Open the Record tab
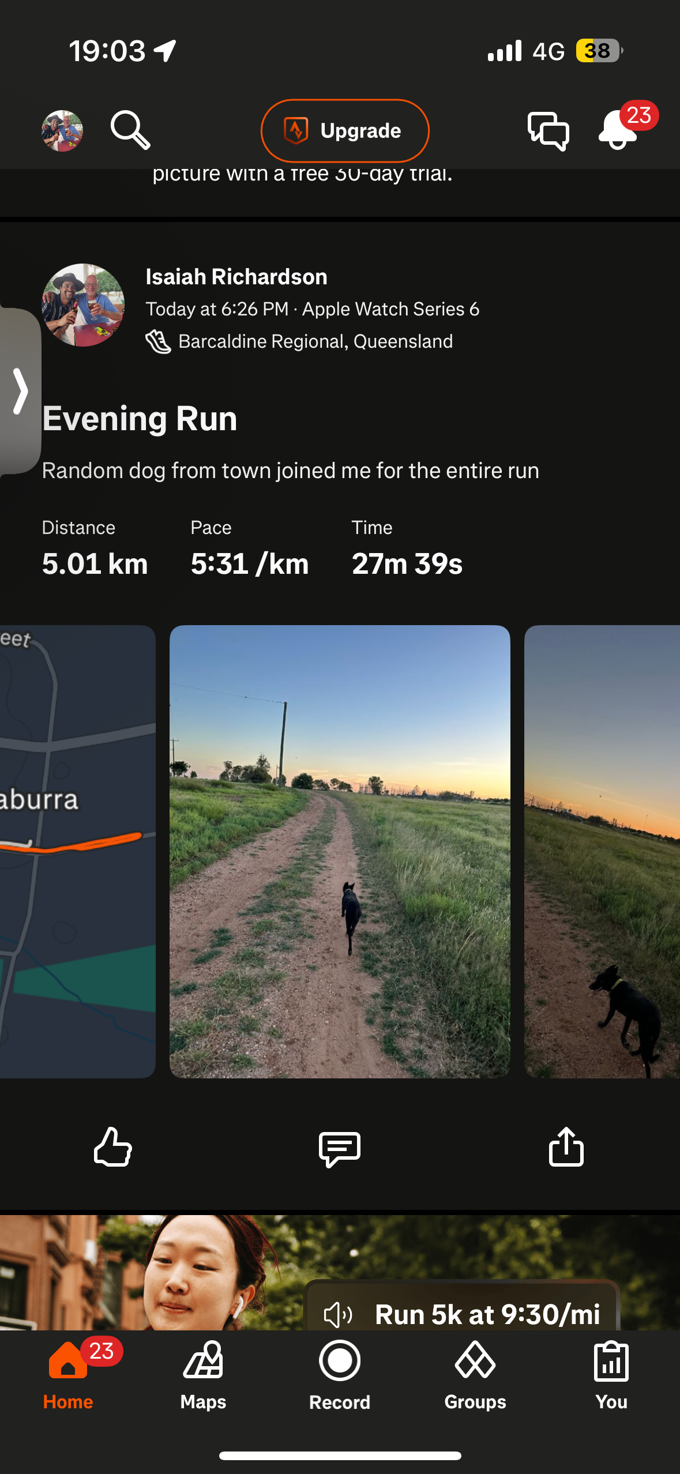This screenshot has height=1474, width=680. coord(340,1375)
